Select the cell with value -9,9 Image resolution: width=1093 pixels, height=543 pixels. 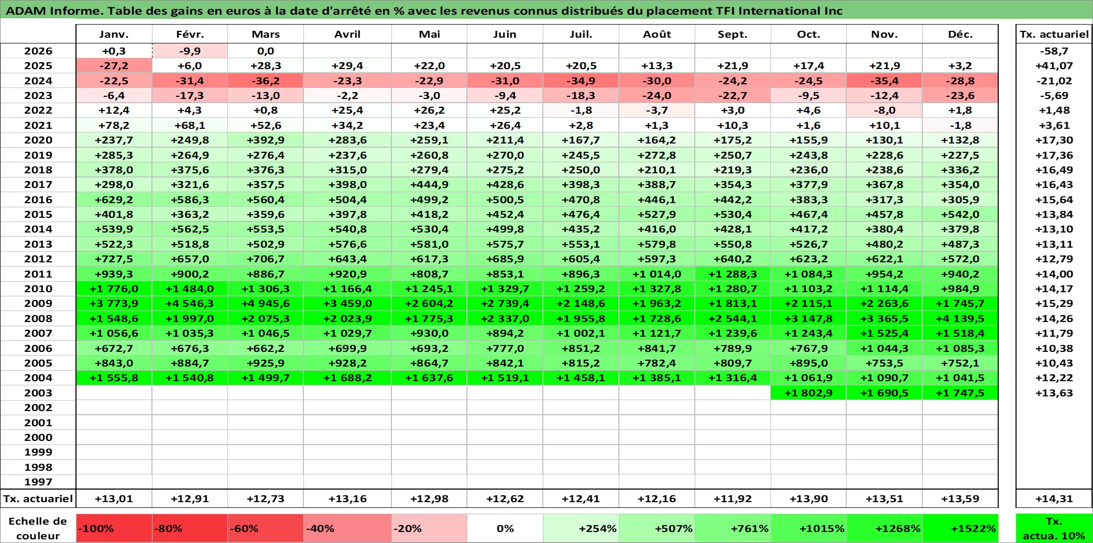point(190,51)
